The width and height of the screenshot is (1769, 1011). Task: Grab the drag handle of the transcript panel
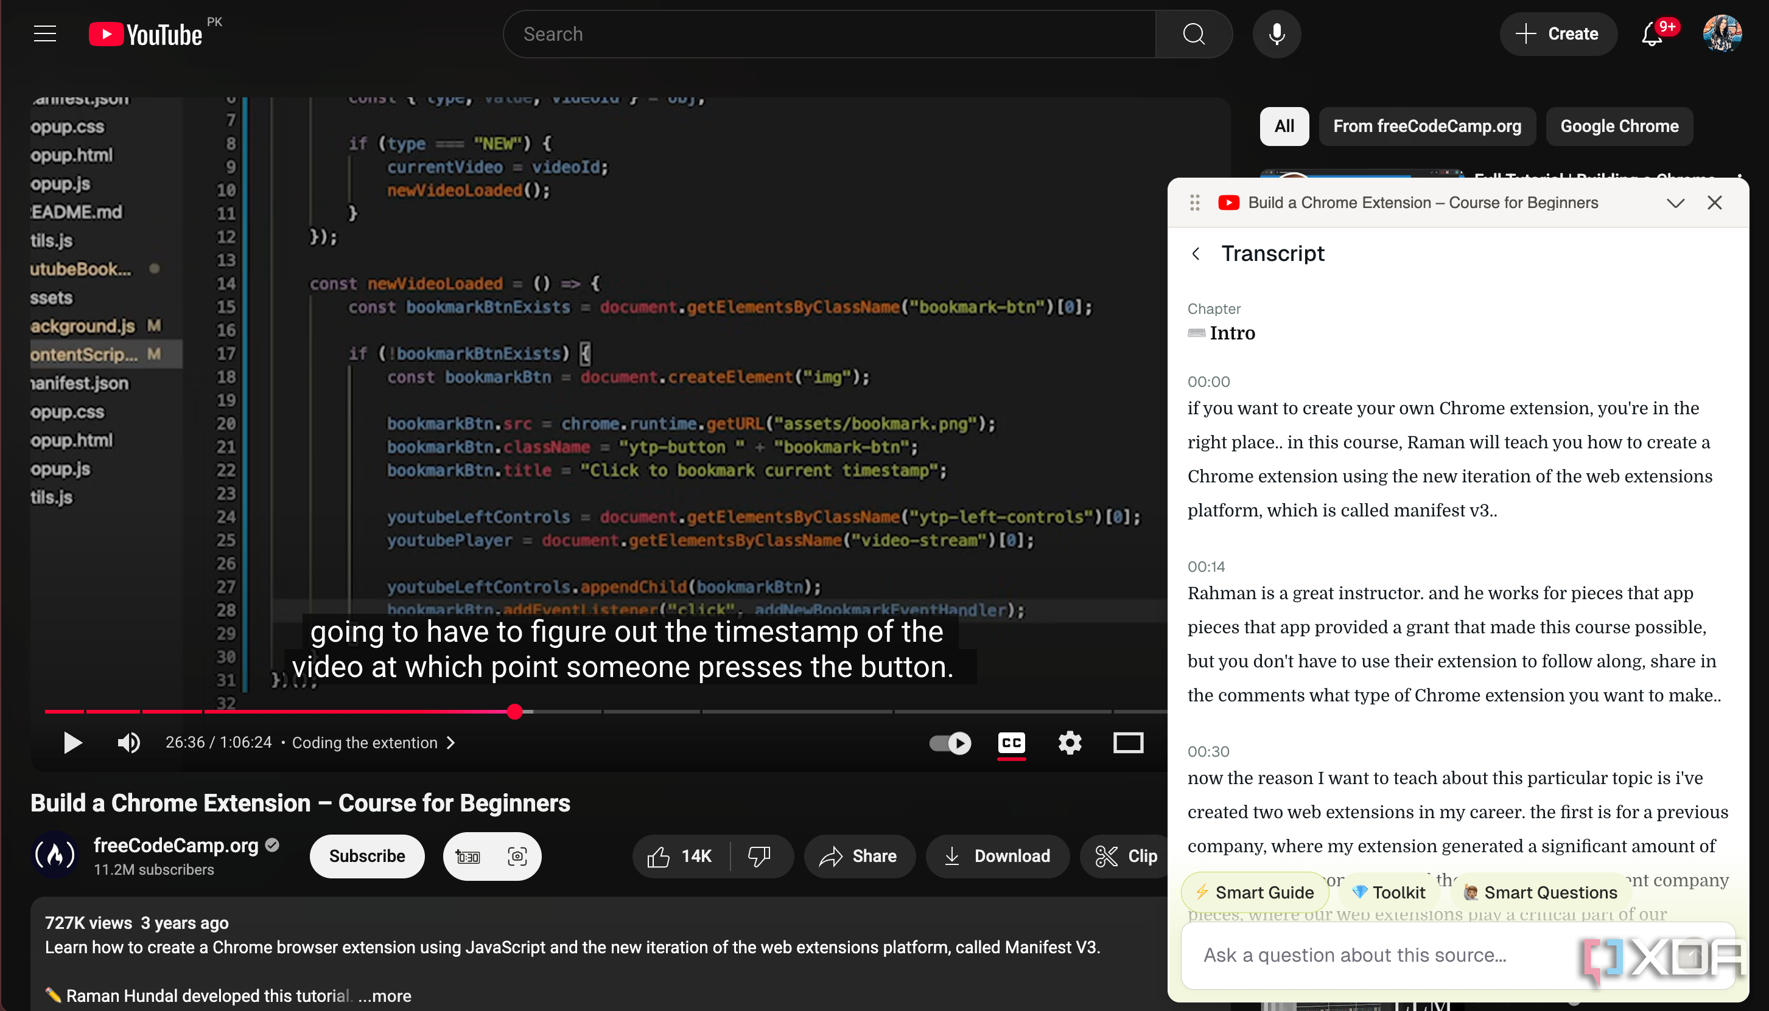(x=1194, y=203)
